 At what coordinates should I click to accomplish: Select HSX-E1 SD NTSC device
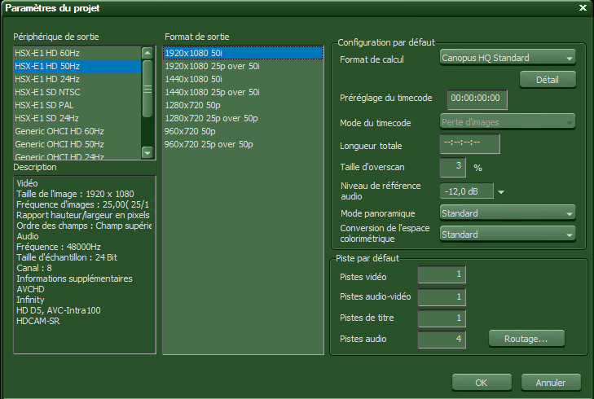click(x=77, y=92)
